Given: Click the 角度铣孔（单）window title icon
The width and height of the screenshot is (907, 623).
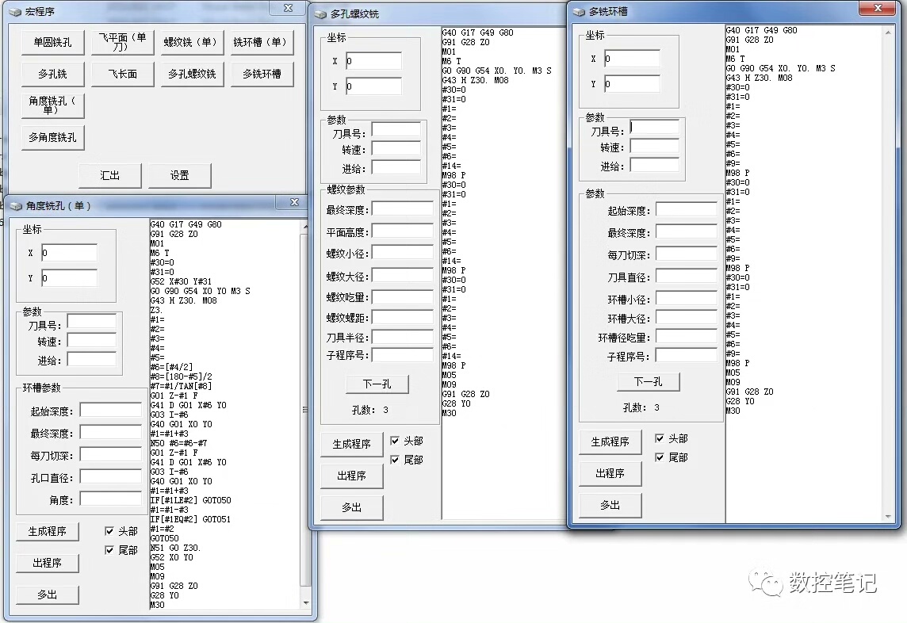Looking at the screenshot, I should tap(16, 207).
